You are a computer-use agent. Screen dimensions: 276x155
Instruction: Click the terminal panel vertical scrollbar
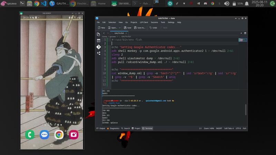pos(246,110)
